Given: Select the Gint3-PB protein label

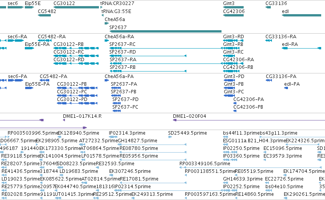Looking at the screenshot, I should [234, 84].
